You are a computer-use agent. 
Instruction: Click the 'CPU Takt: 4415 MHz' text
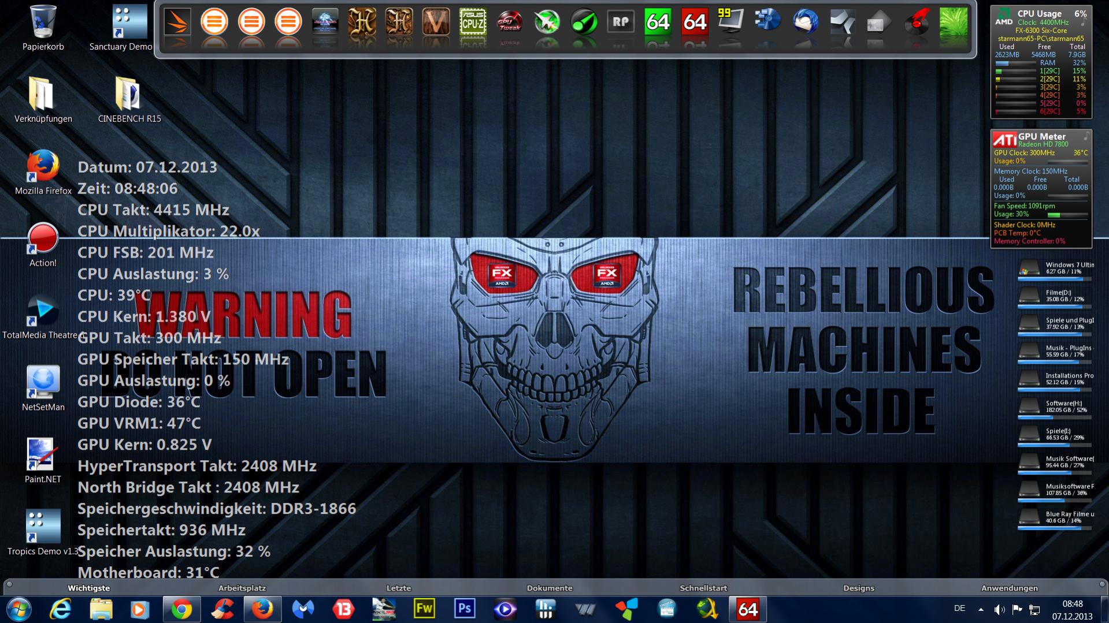click(153, 210)
